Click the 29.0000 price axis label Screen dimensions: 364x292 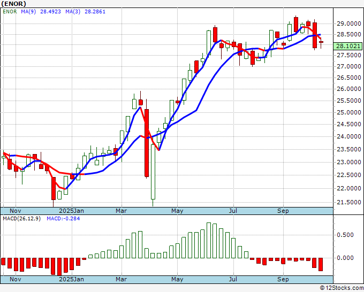(x=348, y=24)
